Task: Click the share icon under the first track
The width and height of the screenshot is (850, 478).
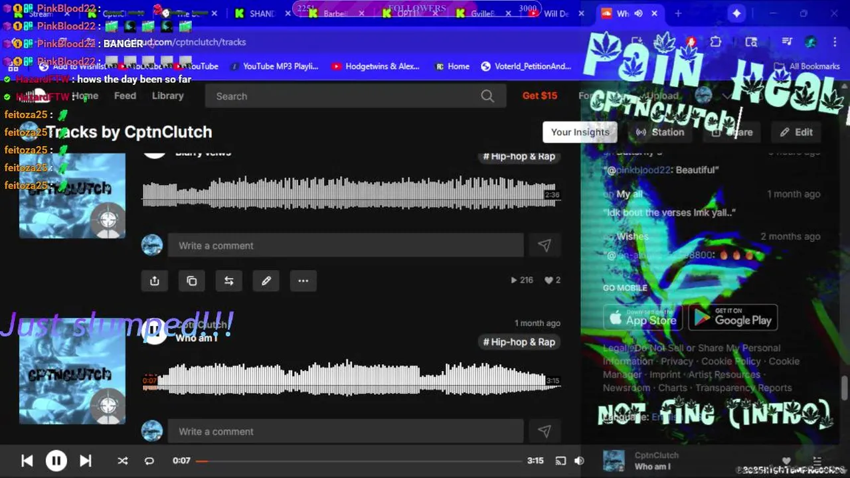Action: click(x=155, y=281)
